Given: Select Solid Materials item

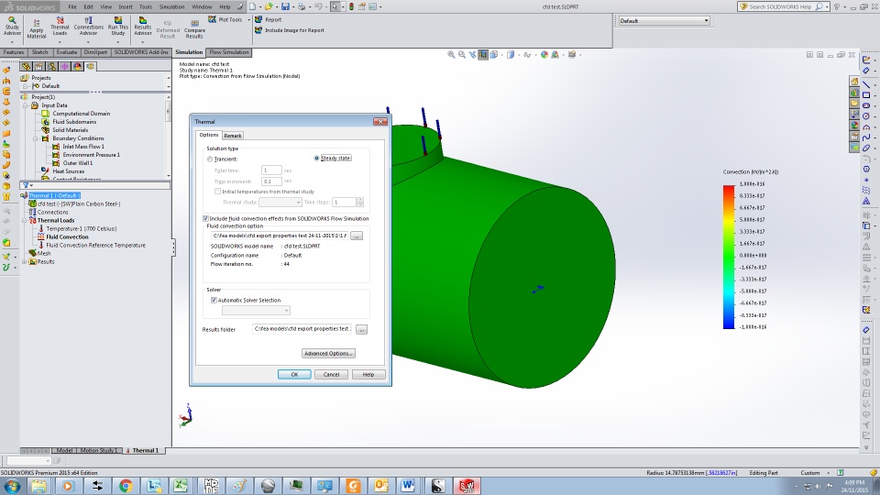Looking at the screenshot, I should pos(65,129).
